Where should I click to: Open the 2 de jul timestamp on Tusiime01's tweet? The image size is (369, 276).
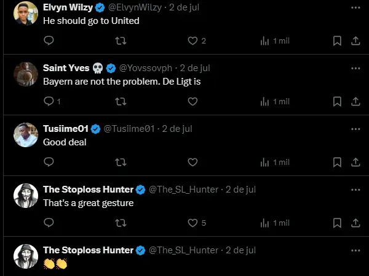click(x=177, y=129)
